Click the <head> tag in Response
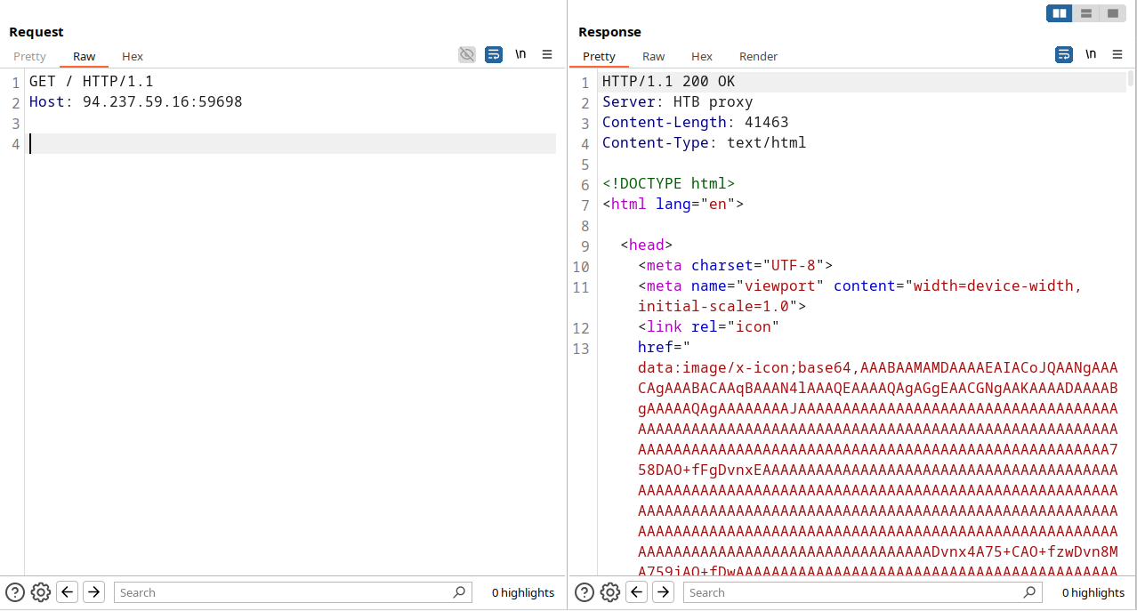Image resolution: width=1137 pixels, height=611 pixels. tap(647, 245)
